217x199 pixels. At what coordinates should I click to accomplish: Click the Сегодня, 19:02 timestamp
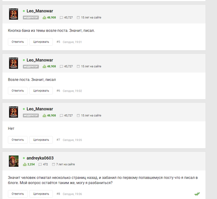[x=72, y=91]
